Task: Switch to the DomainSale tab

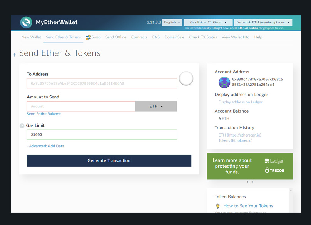Action: click(x=174, y=37)
